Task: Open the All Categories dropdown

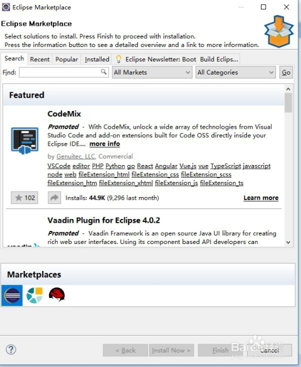Action: click(236, 72)
